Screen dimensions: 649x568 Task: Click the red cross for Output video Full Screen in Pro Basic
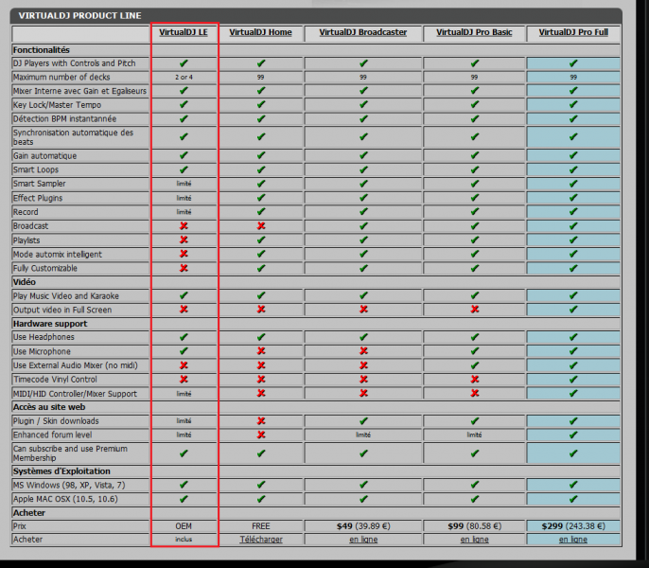click(474, 310)
